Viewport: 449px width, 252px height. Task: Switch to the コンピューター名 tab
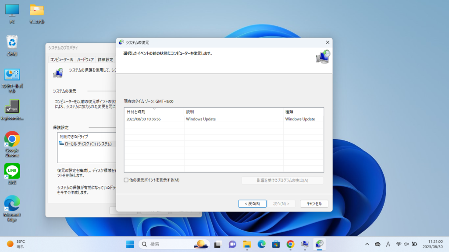point(61,59)
